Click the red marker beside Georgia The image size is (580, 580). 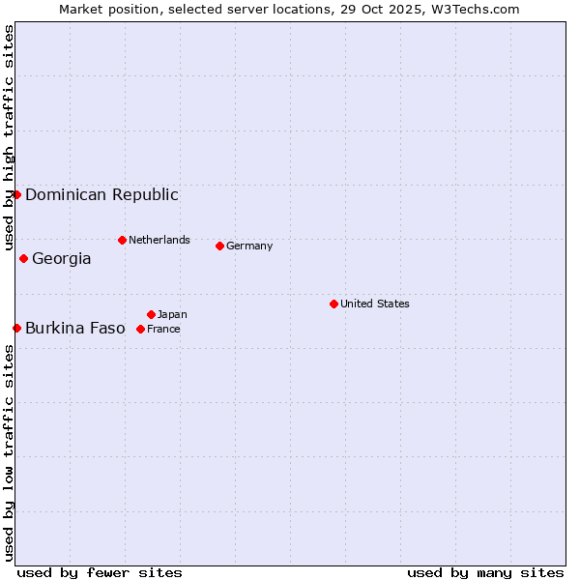tap(23, 258)
